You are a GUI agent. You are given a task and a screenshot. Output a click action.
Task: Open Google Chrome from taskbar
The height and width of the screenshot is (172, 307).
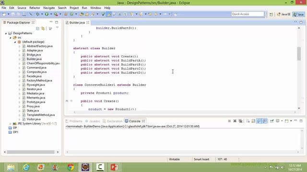click(71, 167)
